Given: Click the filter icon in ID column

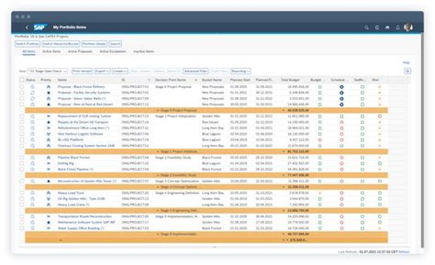Looking at the screenshot, I should click(x=149, y=80).
